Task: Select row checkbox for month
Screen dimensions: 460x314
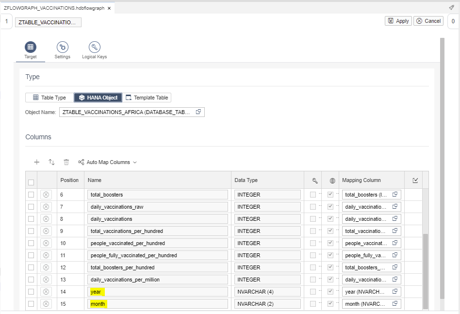Action: point(31,304)
